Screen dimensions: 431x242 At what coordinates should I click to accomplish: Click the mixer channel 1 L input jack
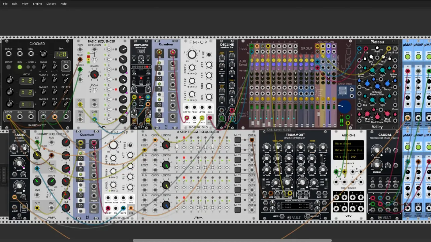[x=252, y=46]
